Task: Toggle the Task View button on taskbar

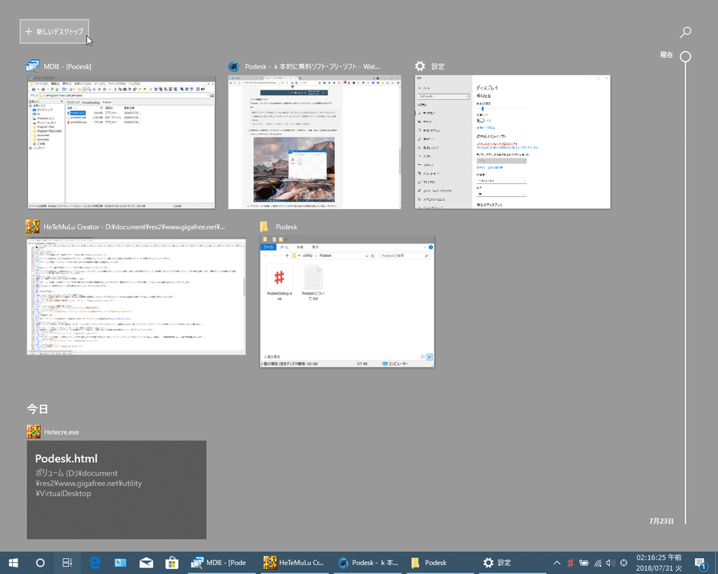Action: point(67,563)
